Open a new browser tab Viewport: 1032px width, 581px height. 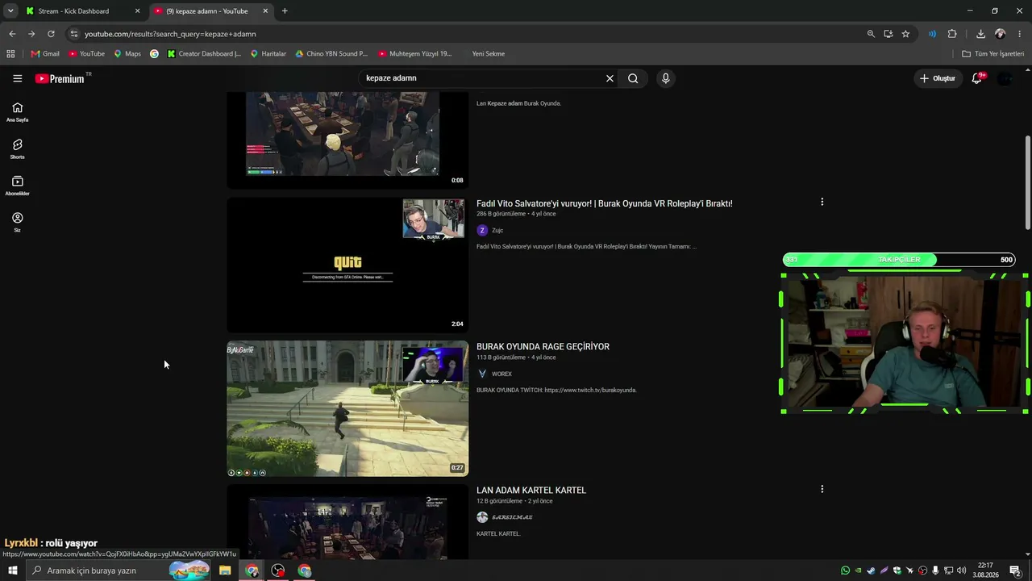point(285,11)
